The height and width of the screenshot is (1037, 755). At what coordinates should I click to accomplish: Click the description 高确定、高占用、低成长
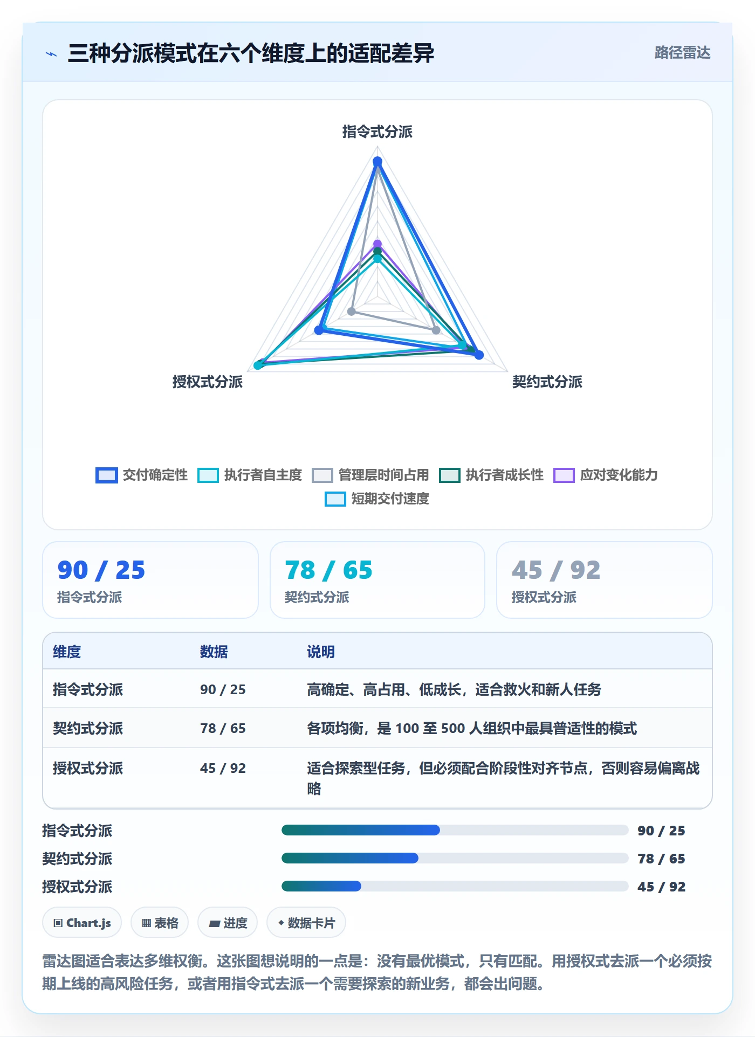[x=454, y=689]
